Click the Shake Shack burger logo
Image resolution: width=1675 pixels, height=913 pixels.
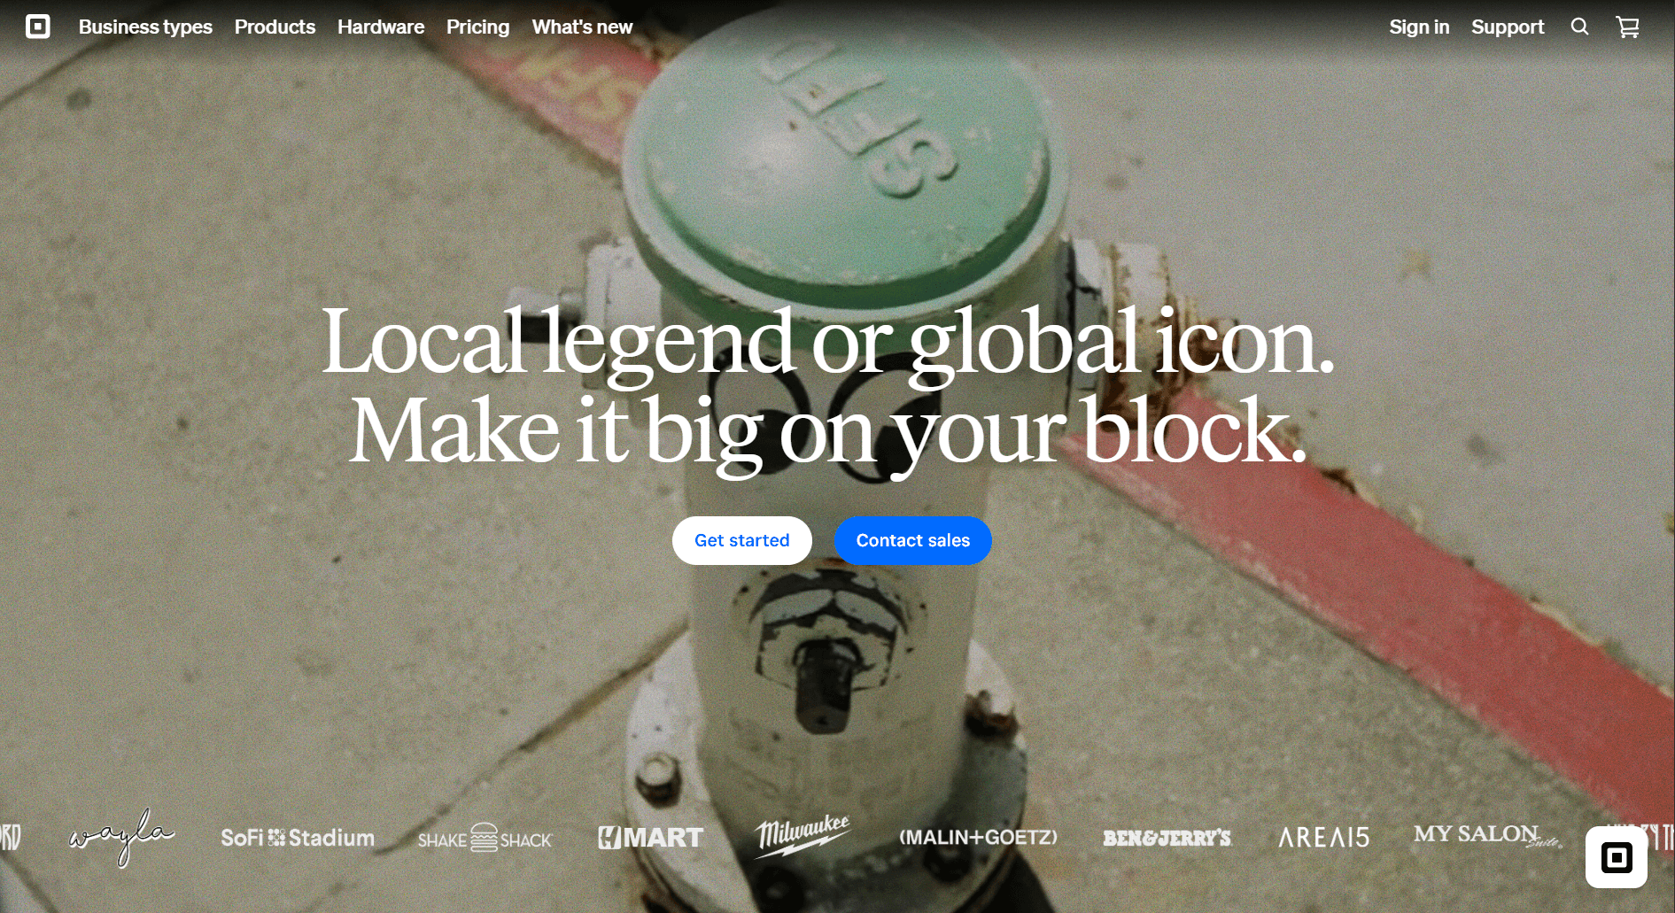click(485, 838)
